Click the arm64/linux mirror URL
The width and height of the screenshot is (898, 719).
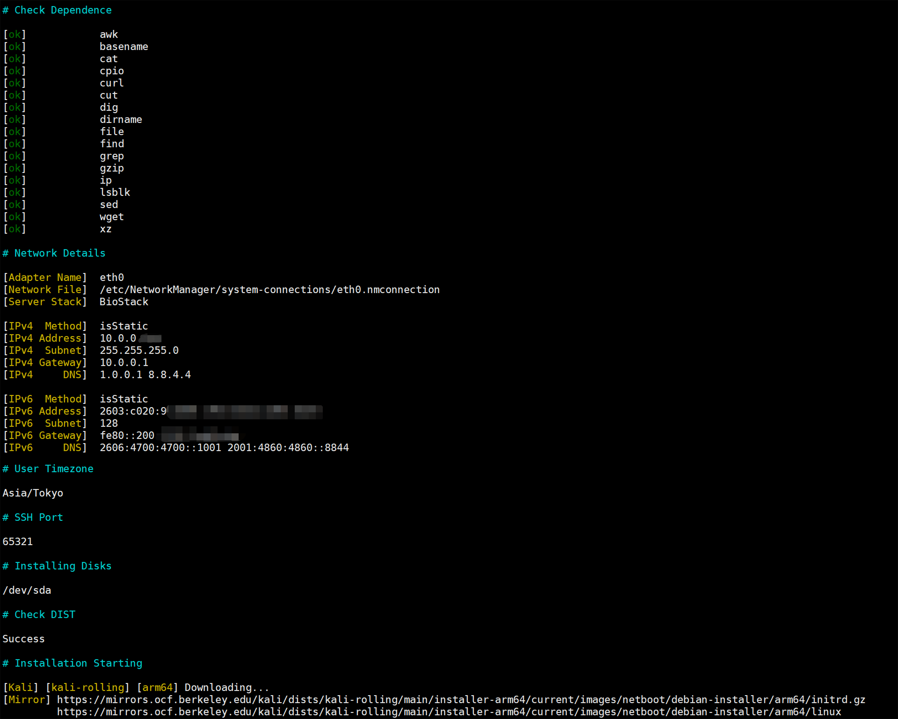(449, 712)
